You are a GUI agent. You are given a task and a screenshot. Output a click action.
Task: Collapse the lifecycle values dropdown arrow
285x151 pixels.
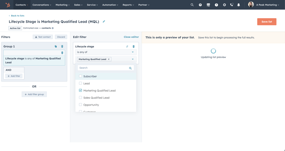[133, 59]
